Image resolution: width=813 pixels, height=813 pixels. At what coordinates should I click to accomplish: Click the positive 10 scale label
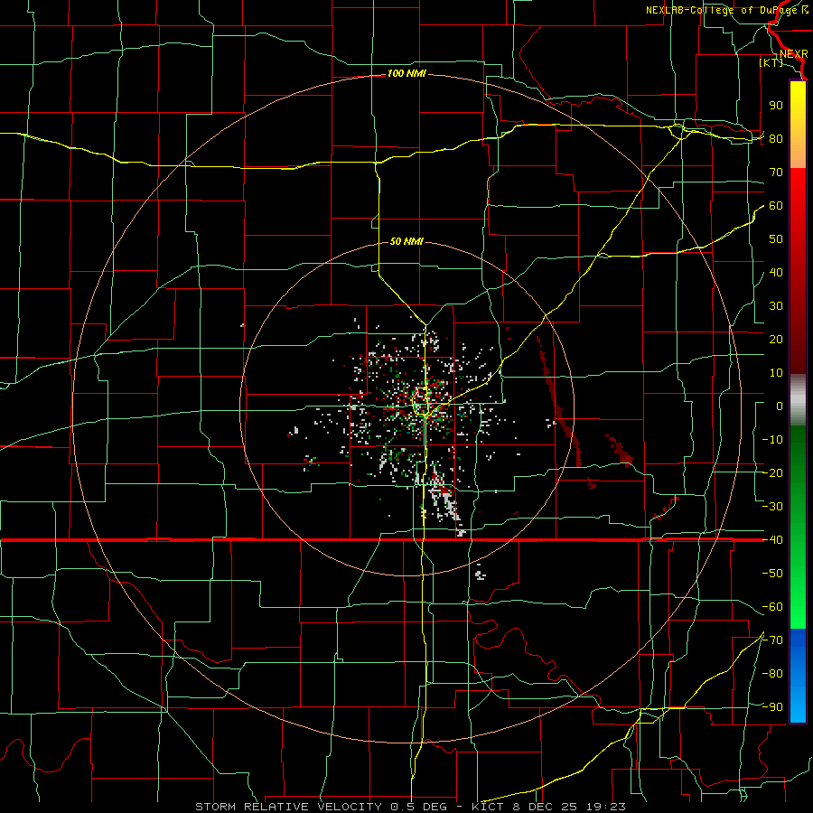tap(776, 373)
